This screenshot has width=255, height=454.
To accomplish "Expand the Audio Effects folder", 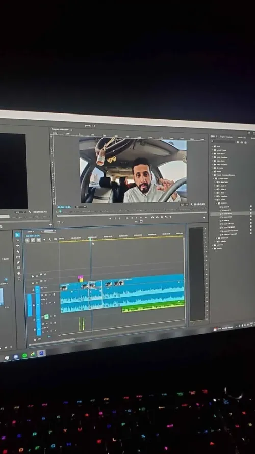I will pos(212,154).
